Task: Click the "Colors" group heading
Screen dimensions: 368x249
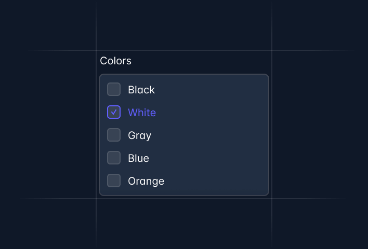Action: (x=115, y=61)
